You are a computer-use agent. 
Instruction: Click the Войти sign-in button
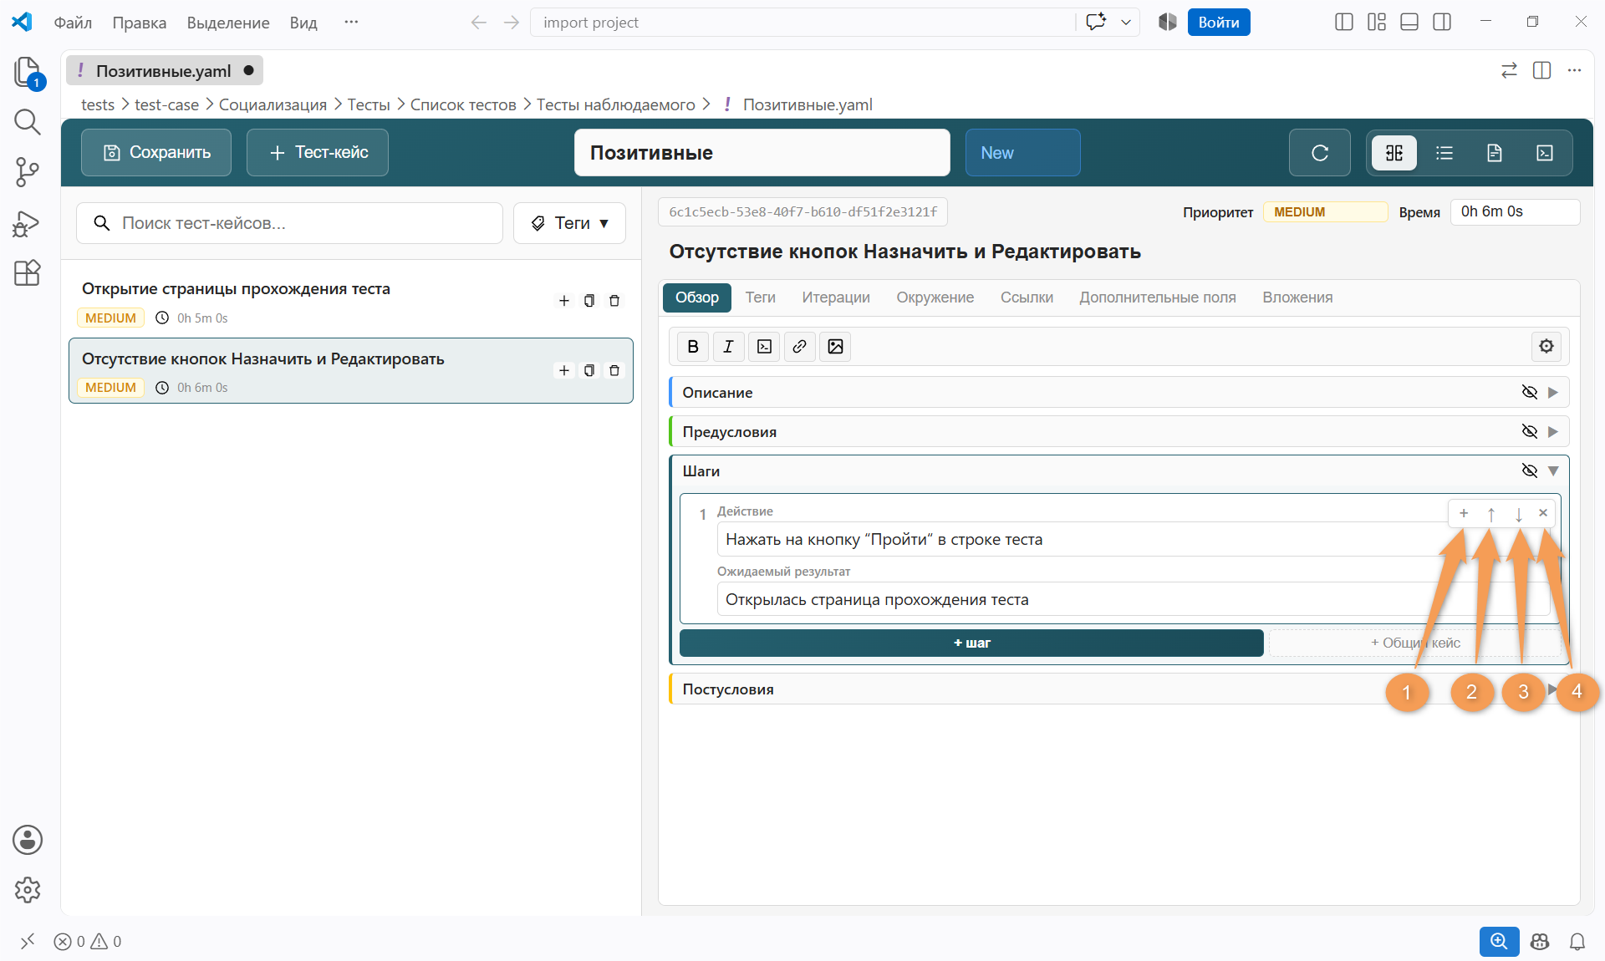pos(1218,23)
